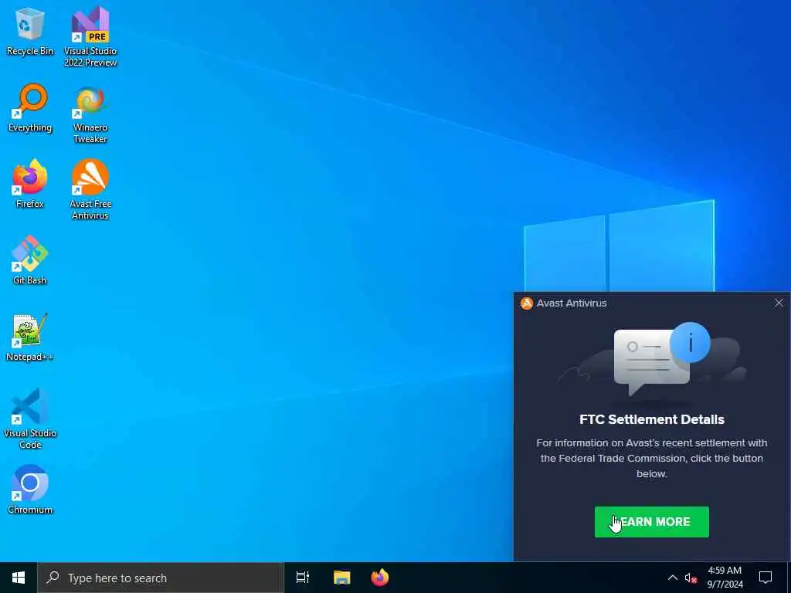This screenshot has width=791, height=593.
Task: Select the Everything search shortcut
Action: (x=30, y=108)
